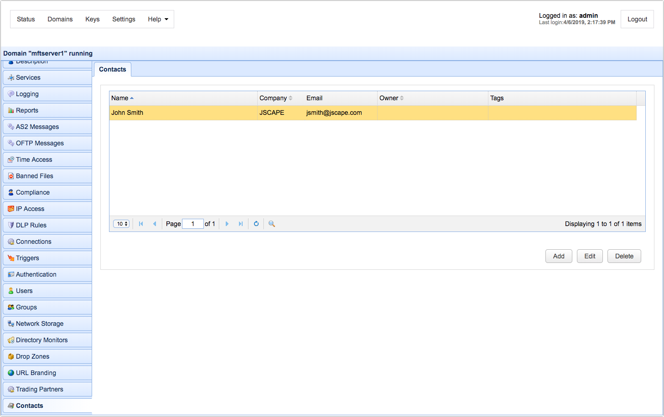The image size is (664, 417).
Task: Click the AS2 Messages icon
Action: 11,127
